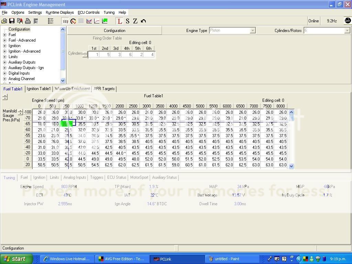352x264 pixels.
Task: Open the Windows Start menu
Action: 16,259
